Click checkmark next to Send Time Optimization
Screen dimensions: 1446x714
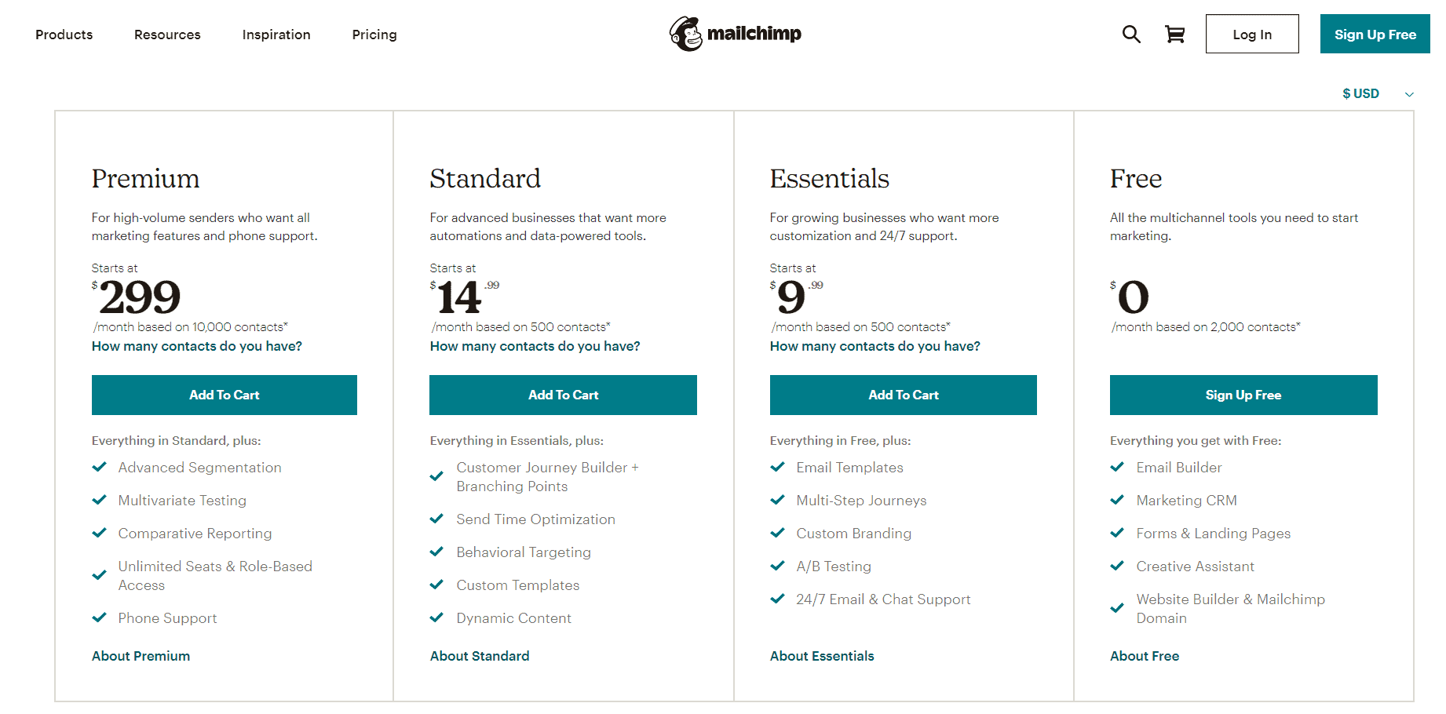(437, 519)
